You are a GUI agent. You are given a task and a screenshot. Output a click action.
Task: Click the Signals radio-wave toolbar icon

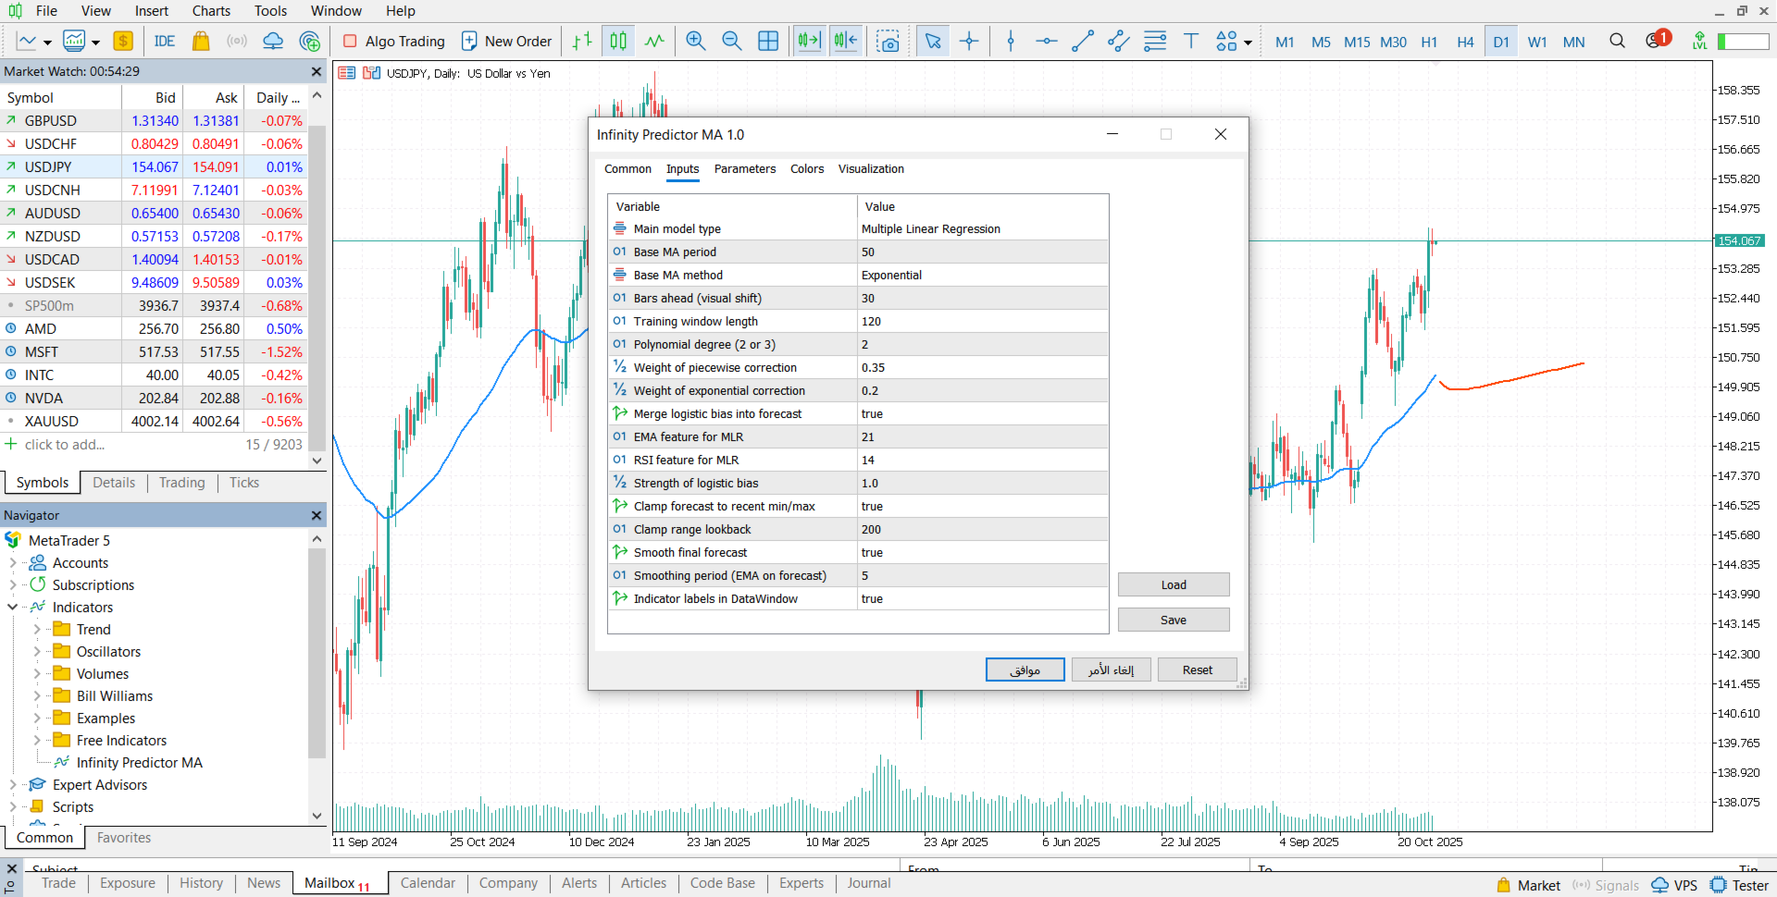point(237,42)
